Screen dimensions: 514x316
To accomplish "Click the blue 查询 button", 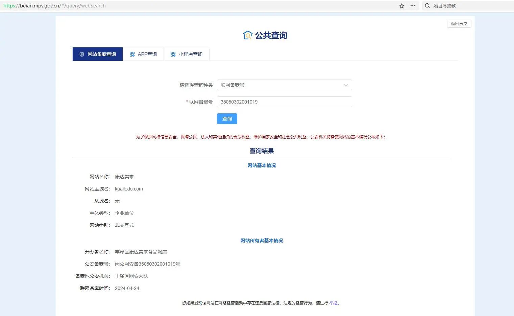I will (x=227, y=119).
